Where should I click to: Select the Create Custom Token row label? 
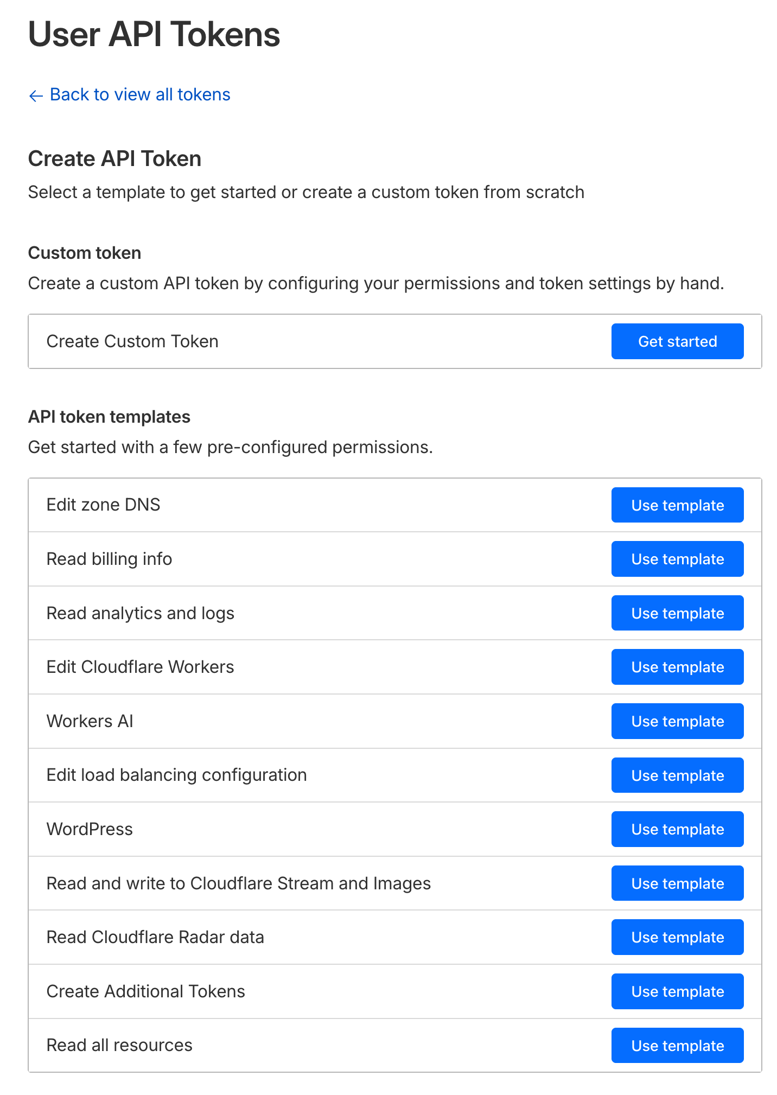(x=132, y=341)
